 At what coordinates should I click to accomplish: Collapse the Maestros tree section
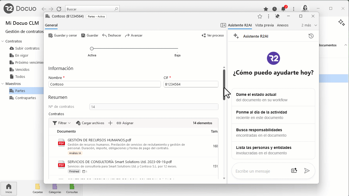click(x=3, y=84)
